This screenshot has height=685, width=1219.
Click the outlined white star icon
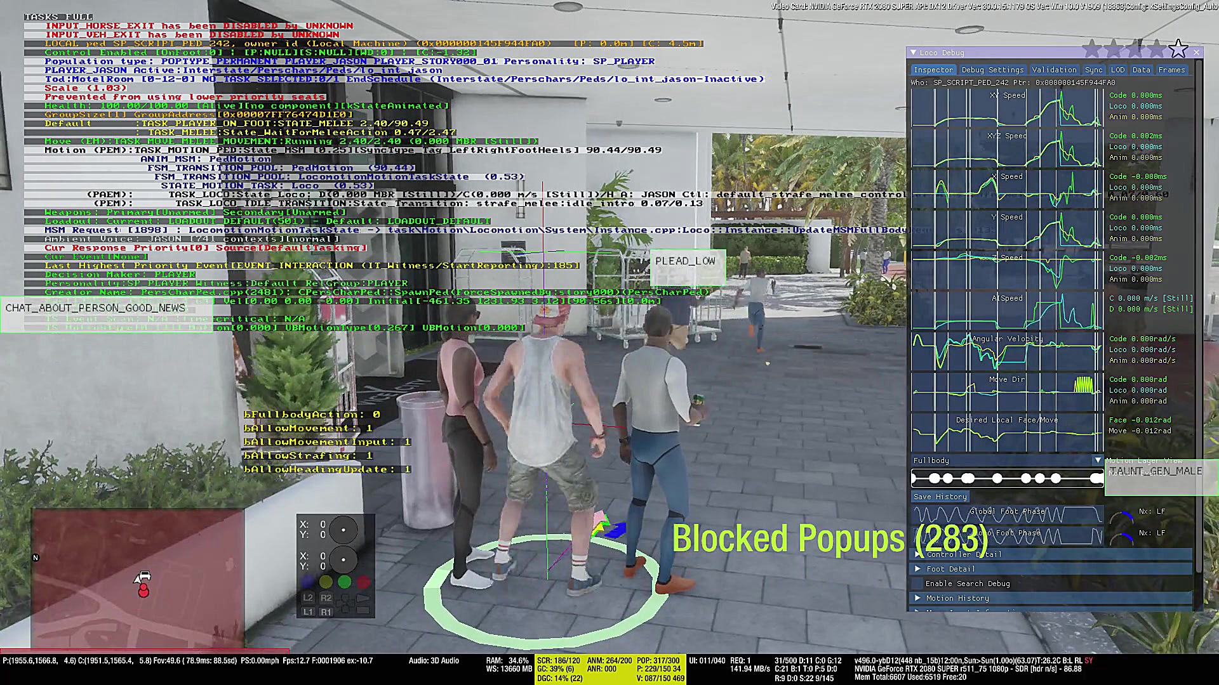coord(1178,49)
